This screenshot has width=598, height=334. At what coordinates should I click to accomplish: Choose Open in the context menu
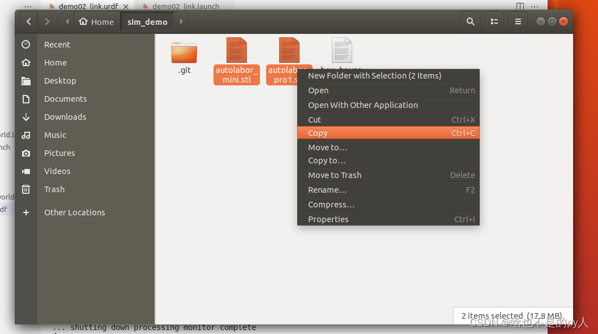388,90
